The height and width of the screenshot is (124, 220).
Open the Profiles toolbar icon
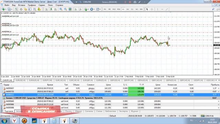(9, 9)
